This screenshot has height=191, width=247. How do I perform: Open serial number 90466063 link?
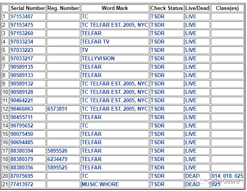coord(22,109)
